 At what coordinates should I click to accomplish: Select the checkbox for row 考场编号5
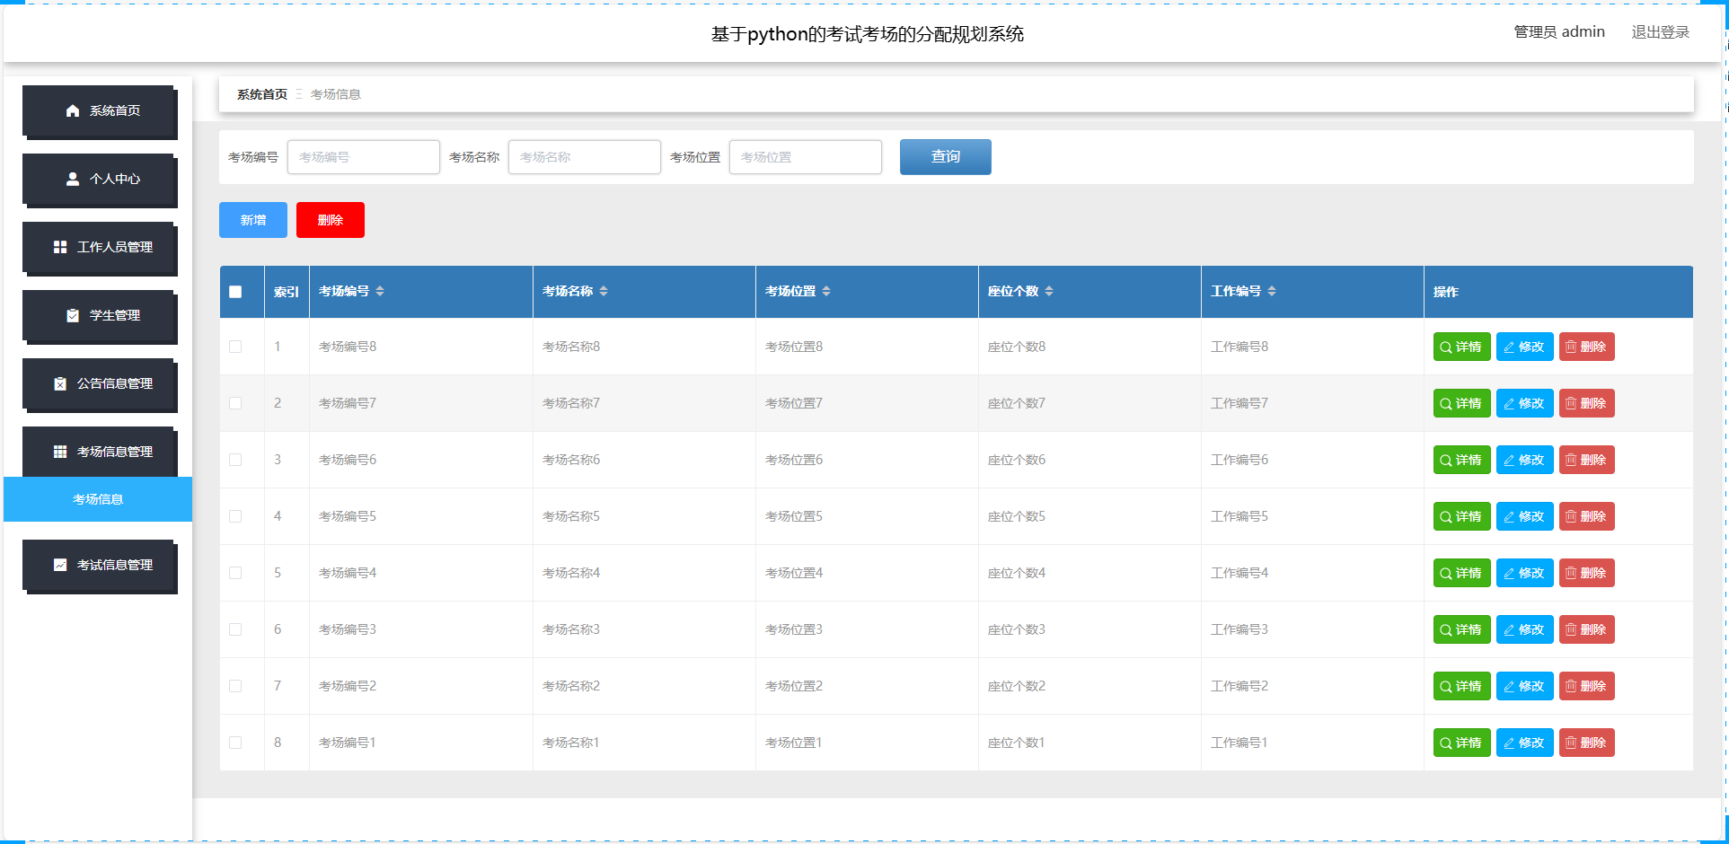[235, 516]
